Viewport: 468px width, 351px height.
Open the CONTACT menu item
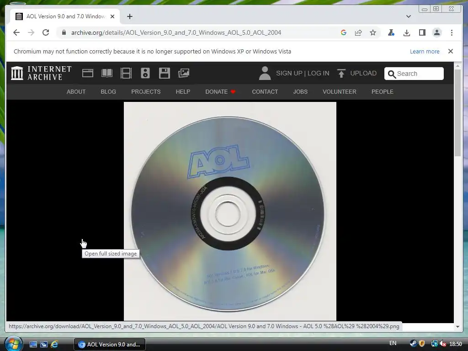tap(265, 91)
